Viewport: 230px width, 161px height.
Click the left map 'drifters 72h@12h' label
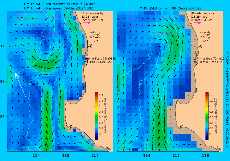coord(104,59)
